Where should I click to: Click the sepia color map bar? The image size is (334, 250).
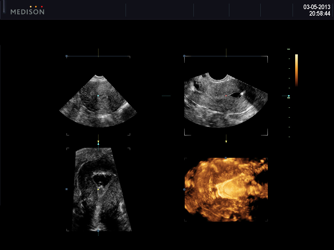pos(296,70)
